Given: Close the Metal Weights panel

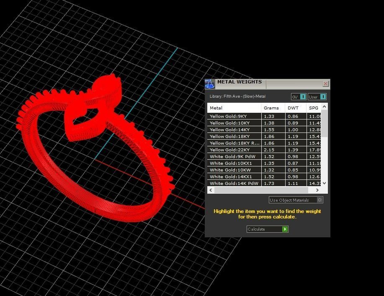Looking at the screenshot, I should click(325, 84).
